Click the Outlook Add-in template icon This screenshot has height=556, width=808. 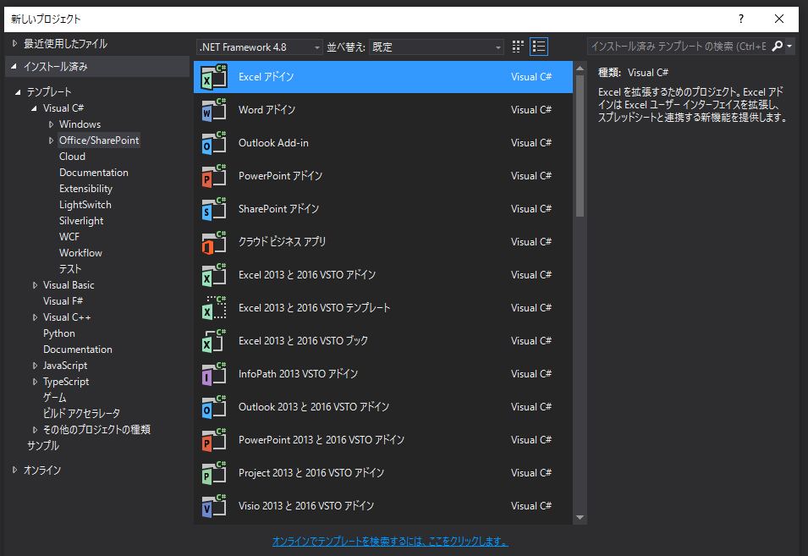(x=214, y=143)
